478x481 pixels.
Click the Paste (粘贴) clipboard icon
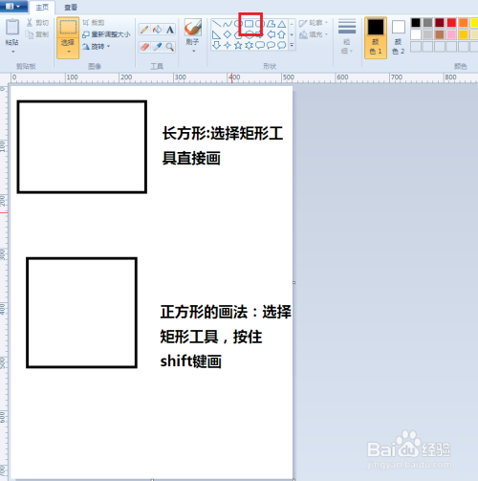click(12, 27)
